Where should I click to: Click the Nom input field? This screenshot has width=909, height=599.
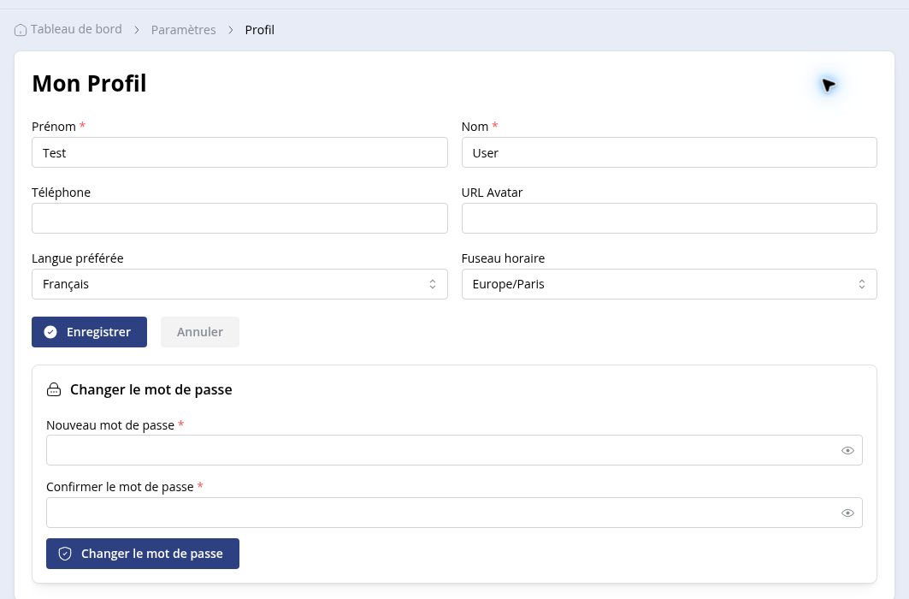click(669, 152)
